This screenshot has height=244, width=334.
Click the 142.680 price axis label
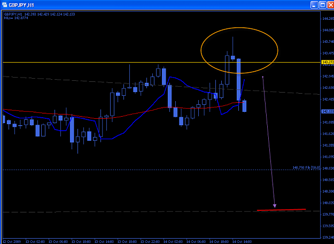(x=328, y=88)
